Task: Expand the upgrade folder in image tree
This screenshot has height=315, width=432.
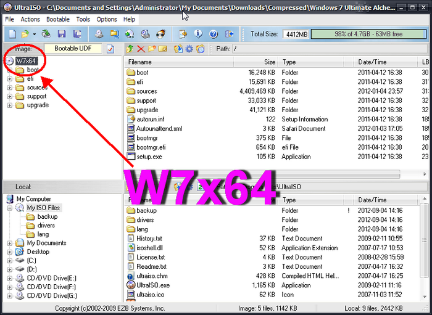Action: tap(10, 105)
